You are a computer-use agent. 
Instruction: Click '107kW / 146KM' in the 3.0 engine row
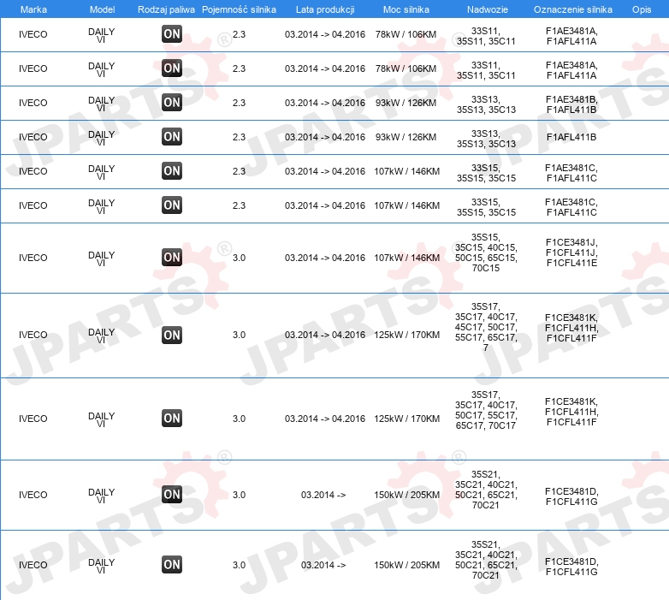tap(406, 258)
